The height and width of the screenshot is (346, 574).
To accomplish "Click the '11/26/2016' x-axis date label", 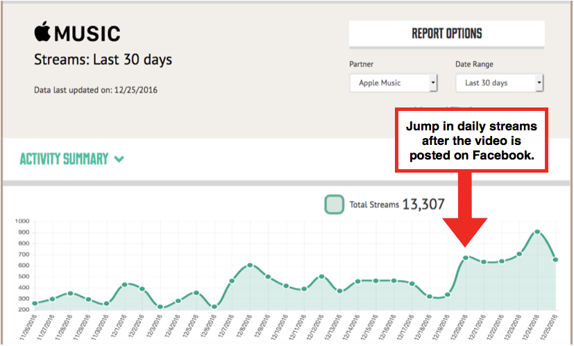I will point(28,327).
